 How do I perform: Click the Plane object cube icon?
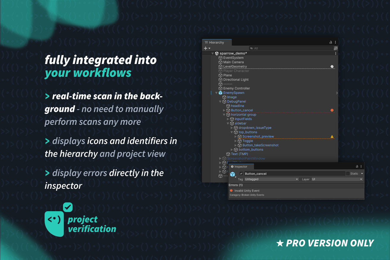pos(220,75)
